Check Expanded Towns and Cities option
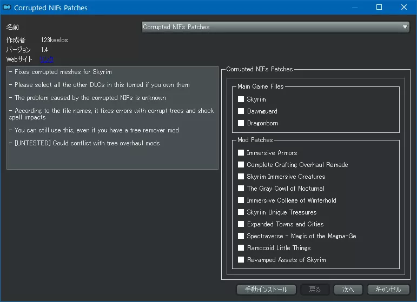This screenshot has height=302, width=417. (241, 224)
